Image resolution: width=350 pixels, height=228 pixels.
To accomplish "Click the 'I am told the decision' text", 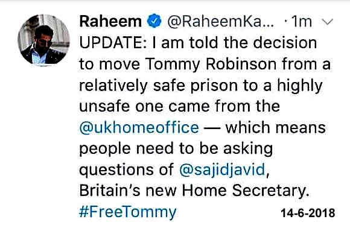I will 234,43.
